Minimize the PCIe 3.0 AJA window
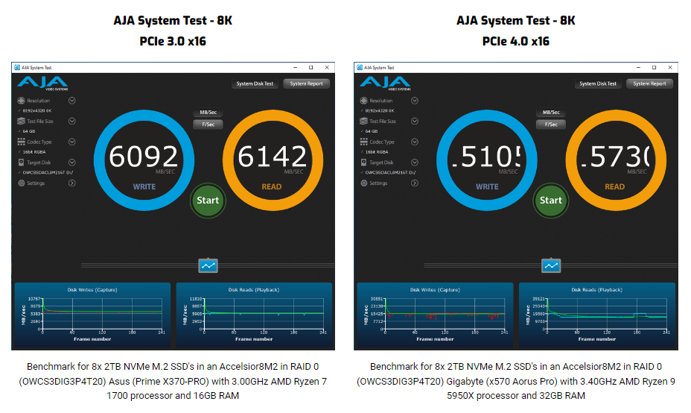Screen dimensions: 691x413 pos(296,68)
